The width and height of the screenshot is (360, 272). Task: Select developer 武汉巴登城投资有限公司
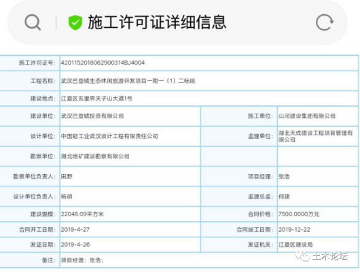point(92,116)
